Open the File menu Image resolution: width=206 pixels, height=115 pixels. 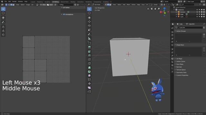(x=6, y=2)
